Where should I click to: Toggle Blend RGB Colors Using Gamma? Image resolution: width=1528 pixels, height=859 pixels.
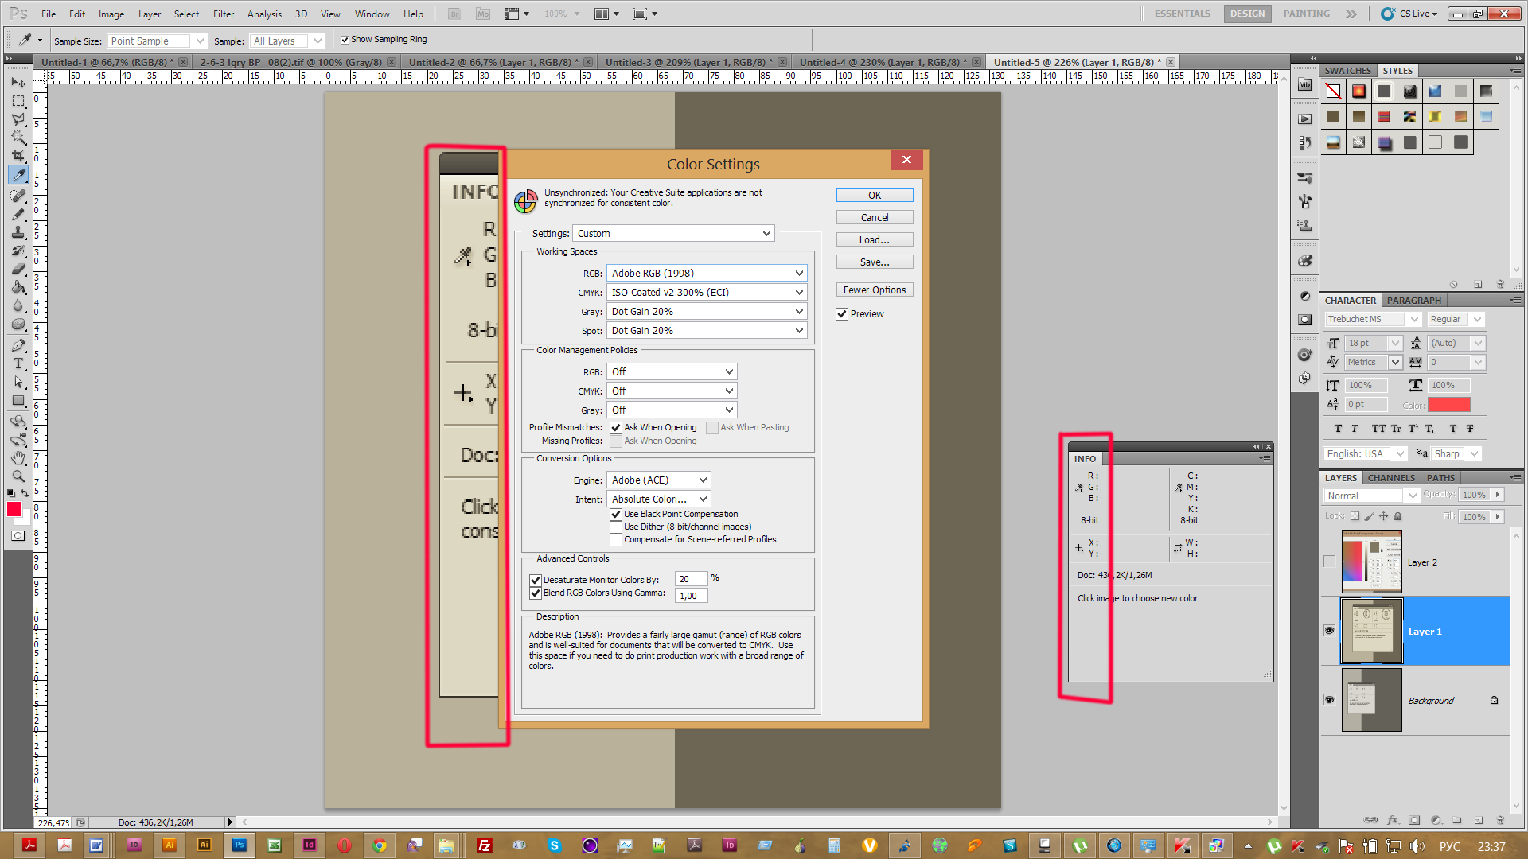(x=536, y=593)
